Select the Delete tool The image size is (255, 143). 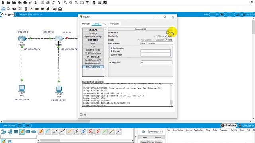point(14,9)
